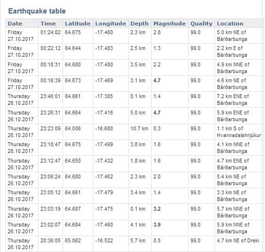
Task: Click the Time column header
Action: [x=48, y=23]
